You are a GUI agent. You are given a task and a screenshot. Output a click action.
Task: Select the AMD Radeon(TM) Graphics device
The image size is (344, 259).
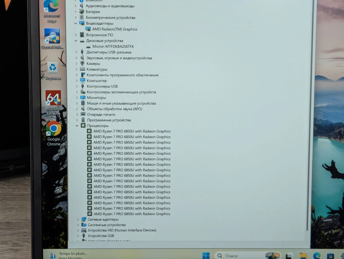(115, 29)
